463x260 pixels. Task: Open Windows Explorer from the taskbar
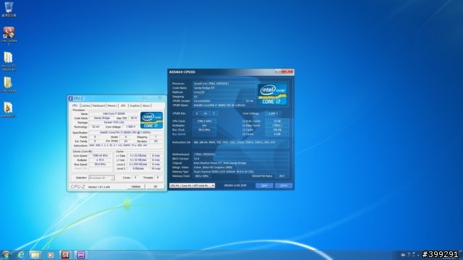pyautogui.click(x=35, y=255)
